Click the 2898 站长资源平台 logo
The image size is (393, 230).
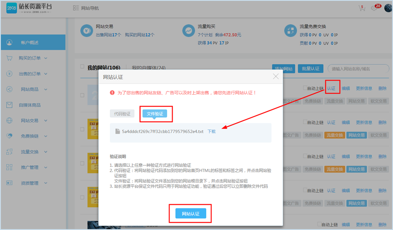[31, 9]
